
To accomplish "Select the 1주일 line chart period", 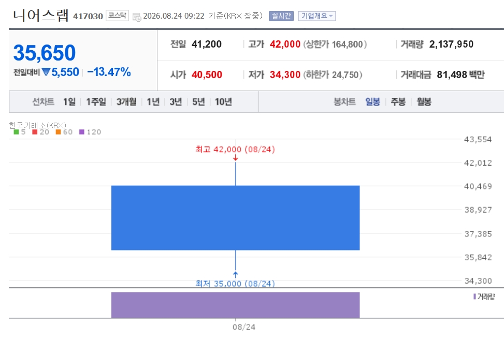I will pyautogui.click(x=96, y=102).
